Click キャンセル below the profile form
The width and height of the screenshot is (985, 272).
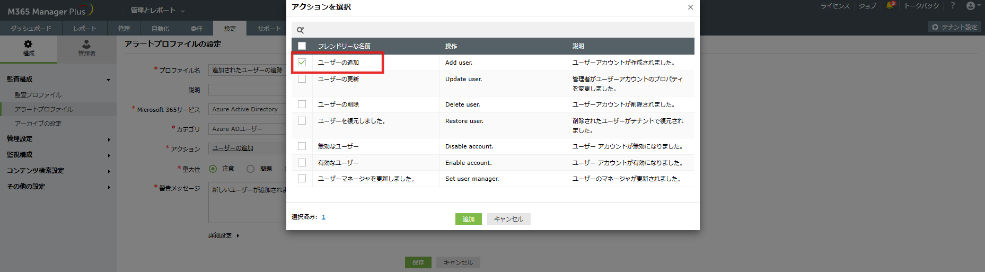coord(458,262)
